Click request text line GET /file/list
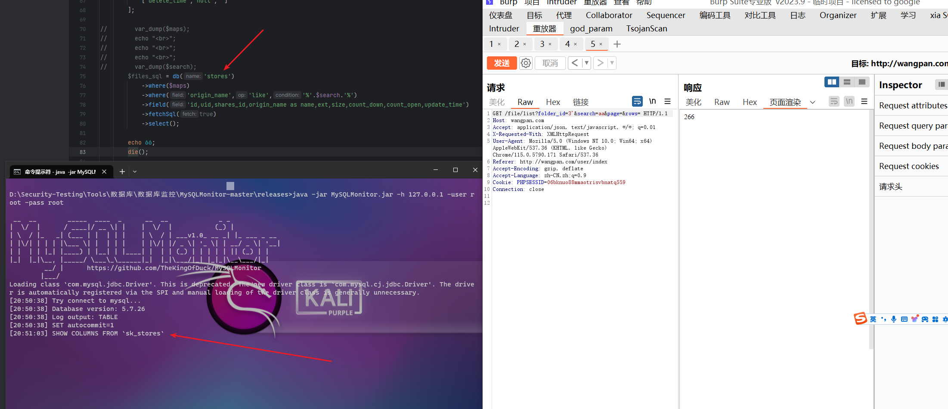This screenshot has height=409, width=948. coord(580,114)
